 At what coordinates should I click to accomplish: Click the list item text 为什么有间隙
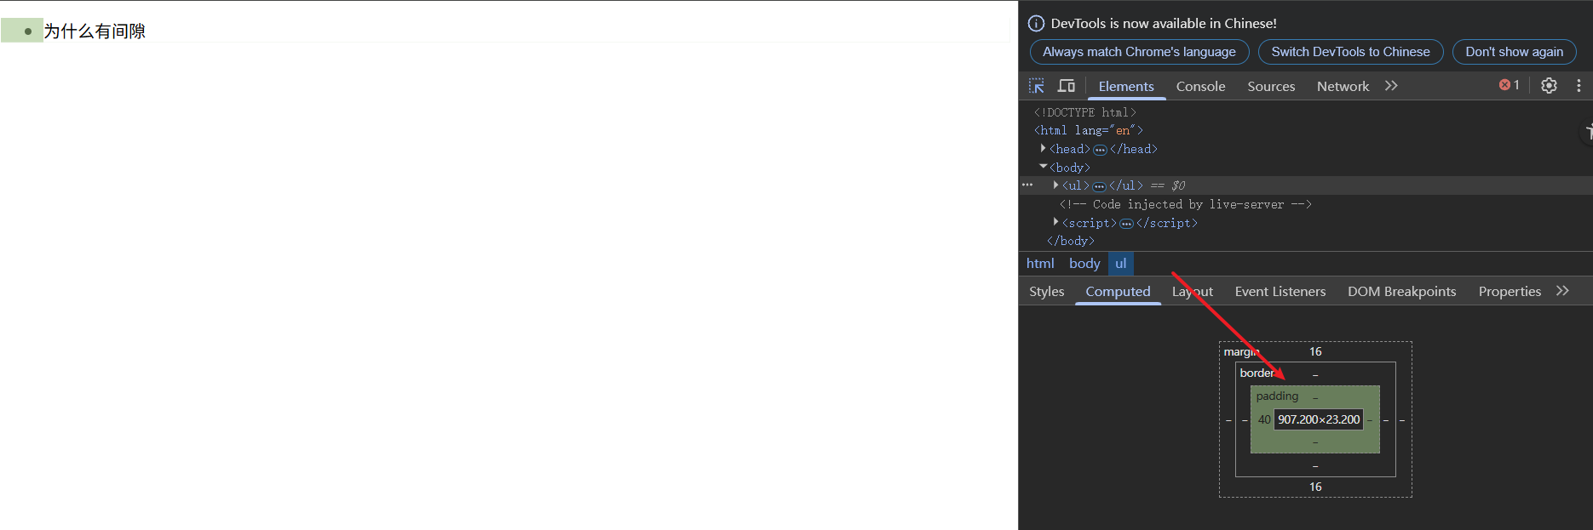coord(95,31)
